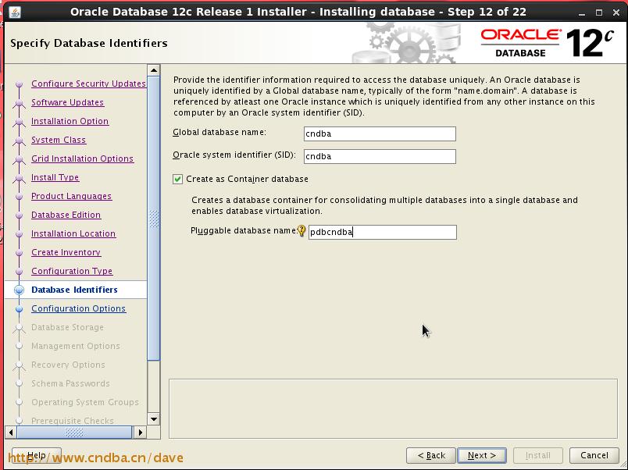Close the installer window
Image resolution: width=628 pixels, height=470 pixels.
[616, 12]
